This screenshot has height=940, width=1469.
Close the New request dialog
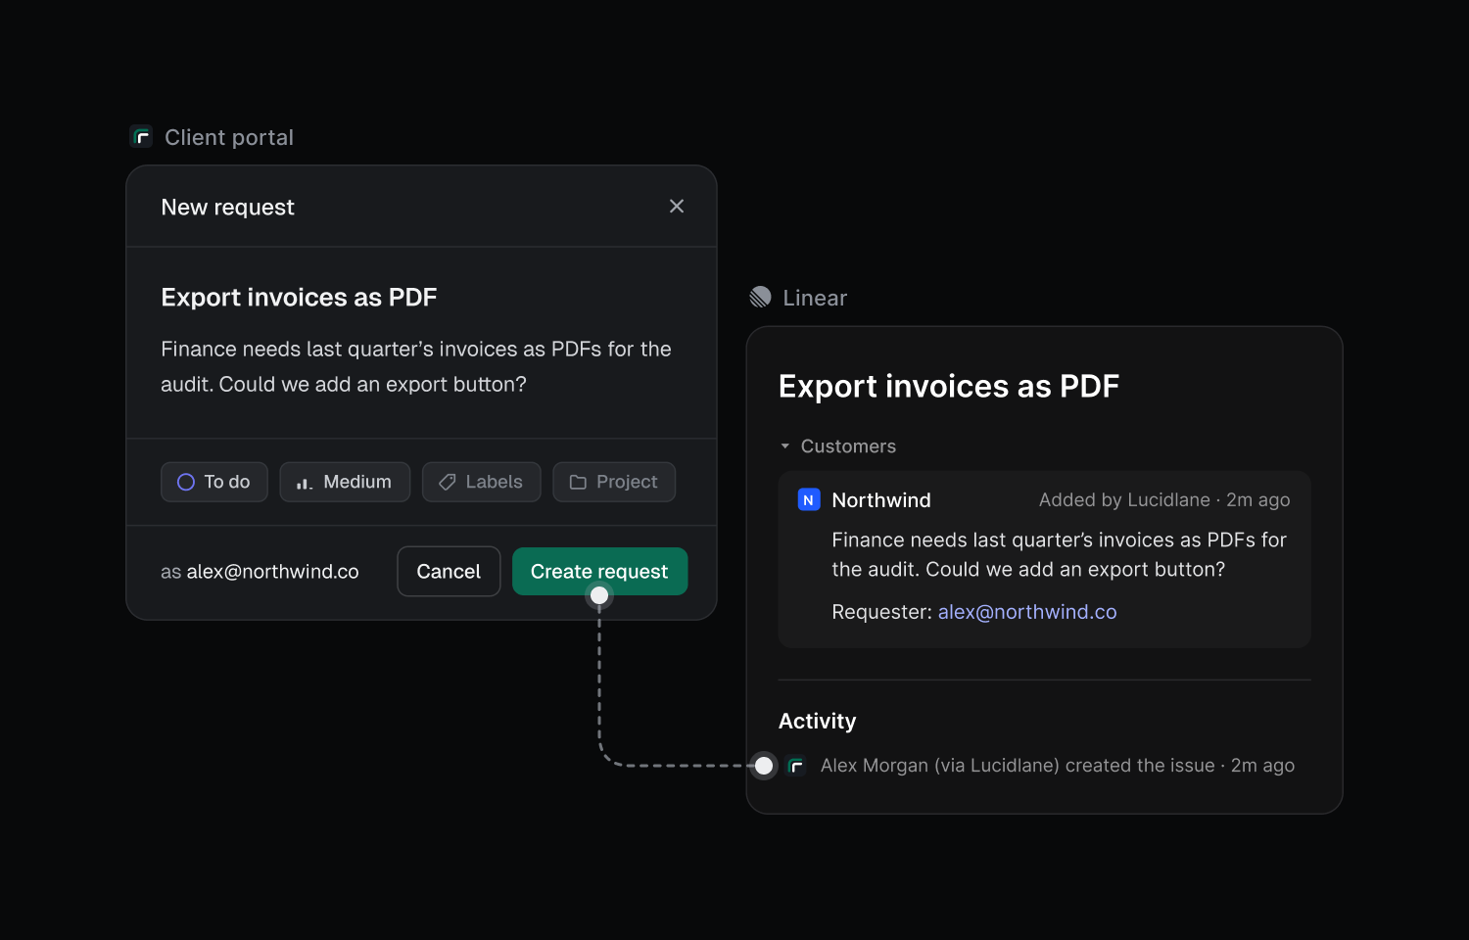pos(677,206)
